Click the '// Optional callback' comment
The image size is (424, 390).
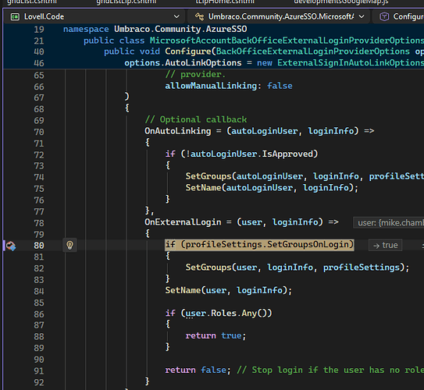tap(196, 119)
